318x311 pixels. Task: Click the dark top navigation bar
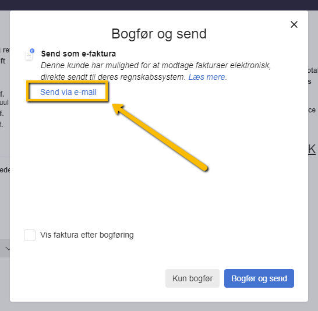159,5
